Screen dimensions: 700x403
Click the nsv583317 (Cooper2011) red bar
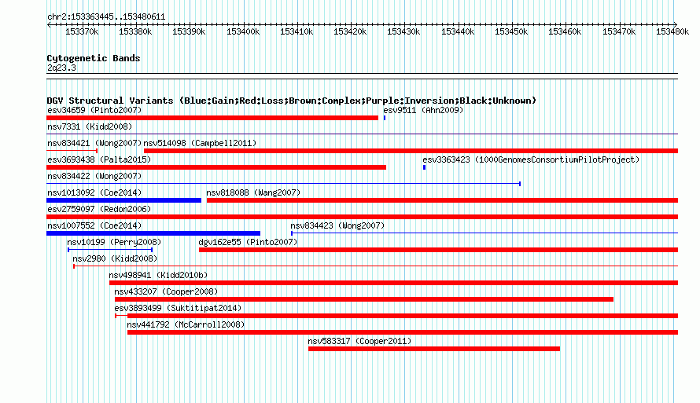pos(434,349)
